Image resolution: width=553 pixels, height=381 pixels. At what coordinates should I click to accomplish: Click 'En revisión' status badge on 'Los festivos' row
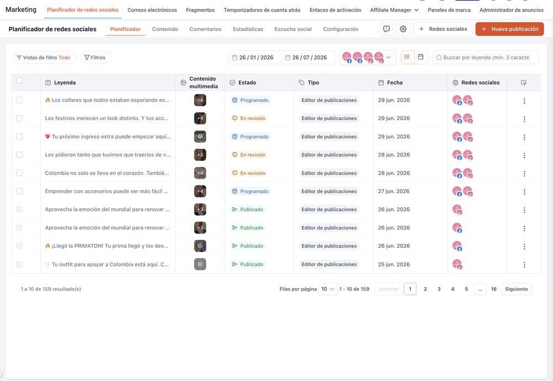(x=249, y=118)
